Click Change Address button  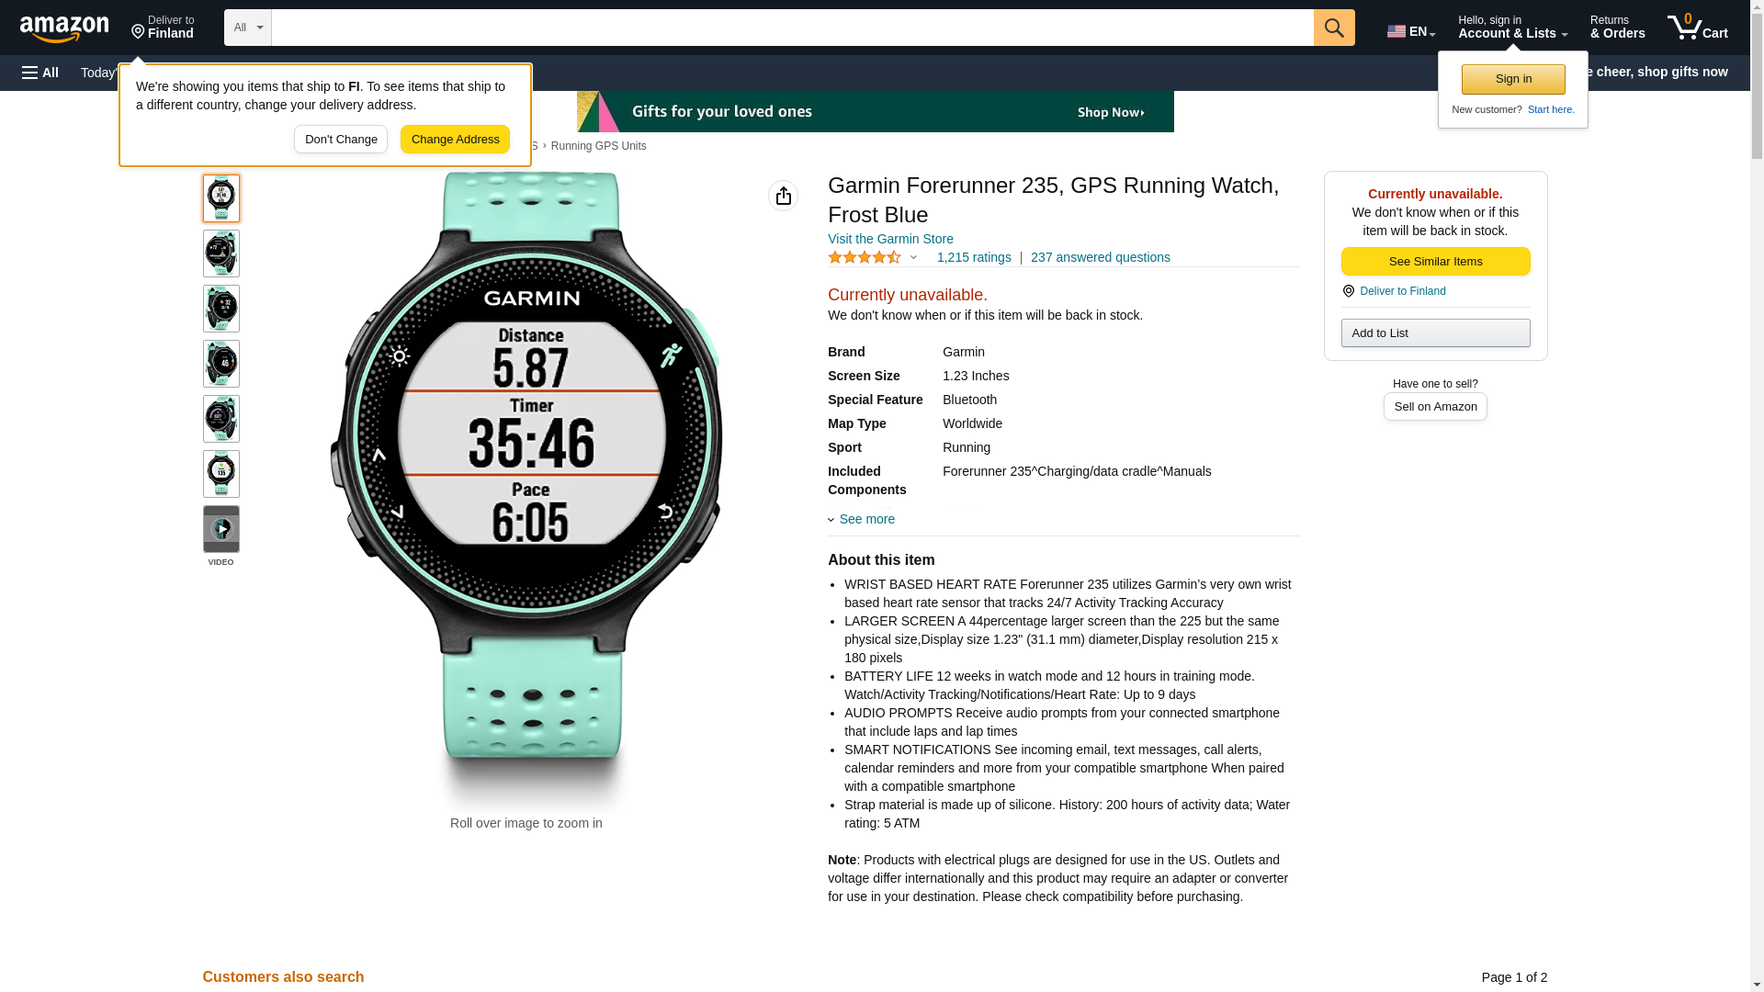point(455,140)
